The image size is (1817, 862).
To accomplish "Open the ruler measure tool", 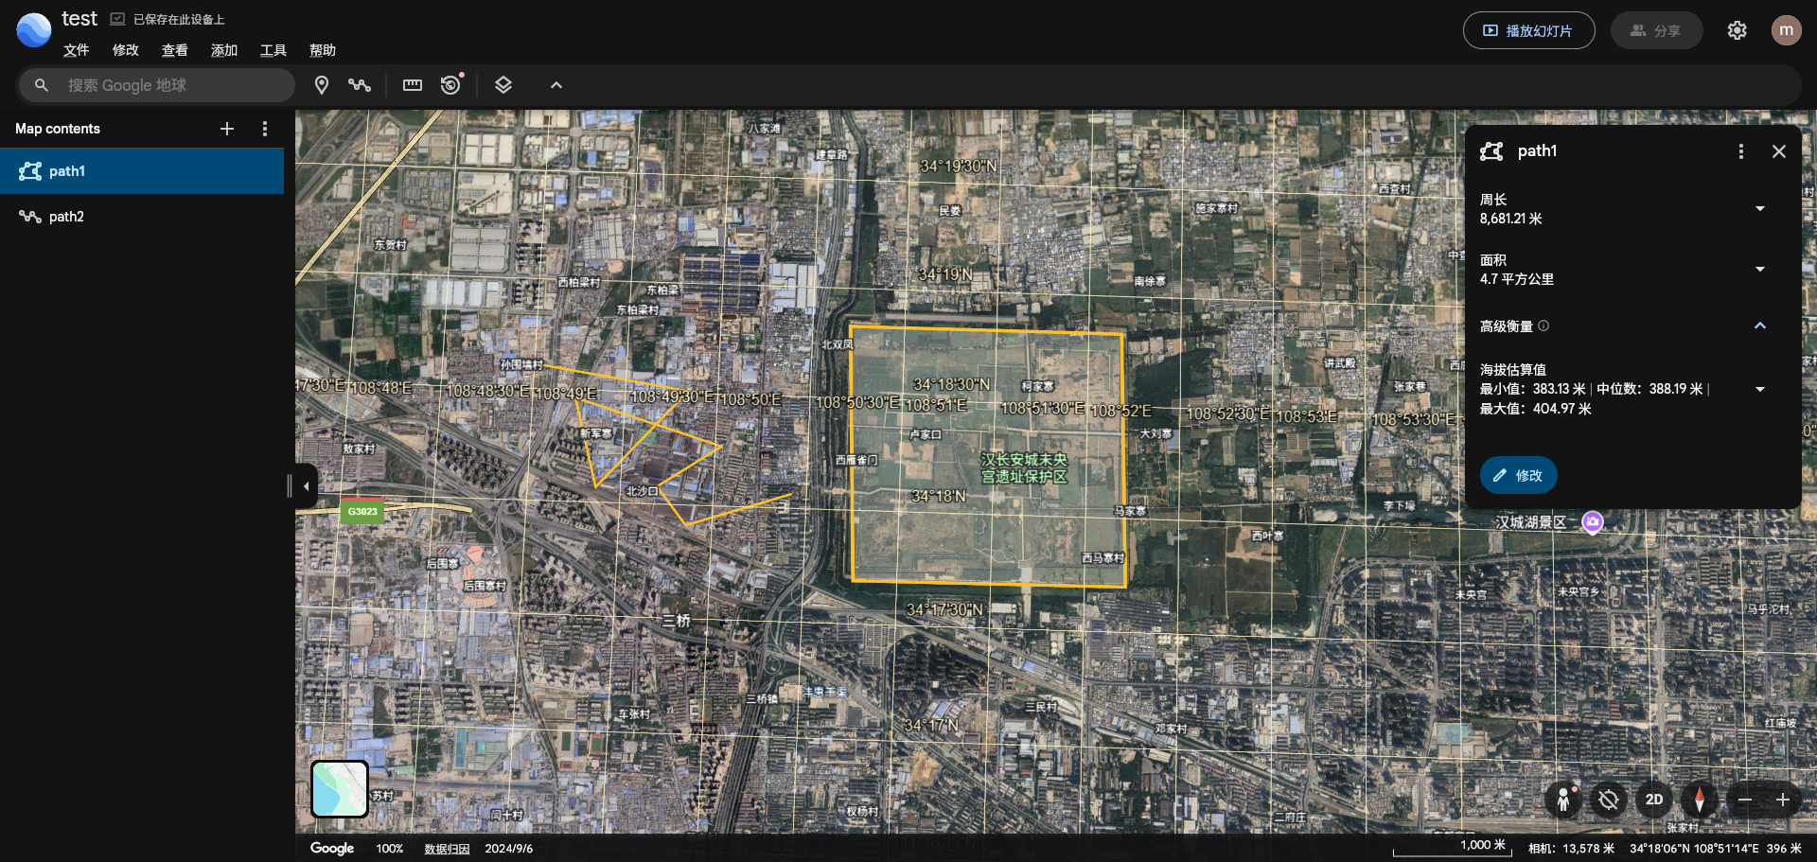I will point(413,85).
